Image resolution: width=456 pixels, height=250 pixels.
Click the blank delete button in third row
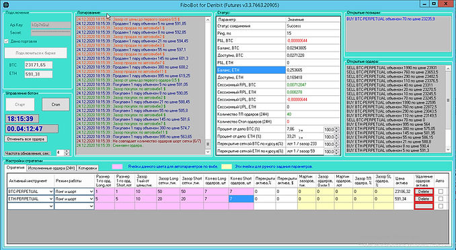pos(424,206)
